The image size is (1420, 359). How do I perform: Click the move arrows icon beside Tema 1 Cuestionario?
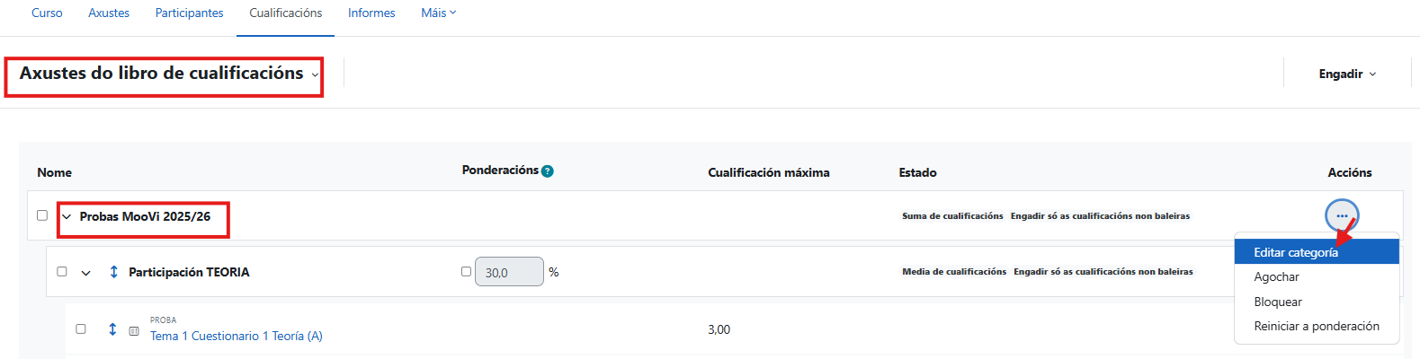click(112, 329)
